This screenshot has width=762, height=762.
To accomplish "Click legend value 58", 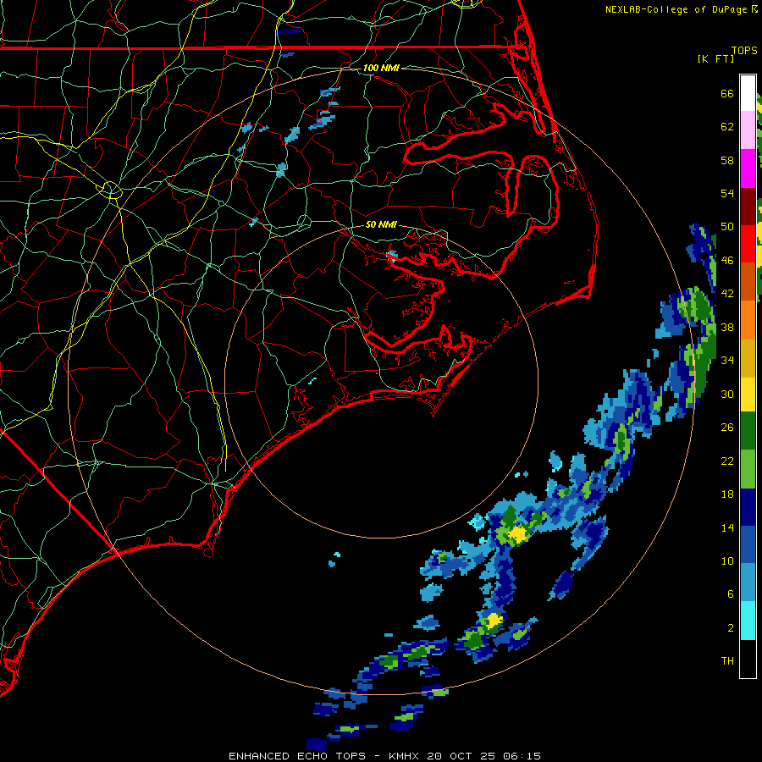I will (x=727, y=160).
